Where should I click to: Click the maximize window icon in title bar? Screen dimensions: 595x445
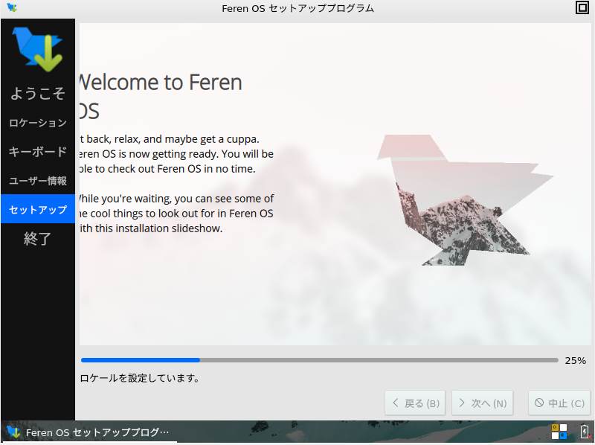[x=582, y=7]
